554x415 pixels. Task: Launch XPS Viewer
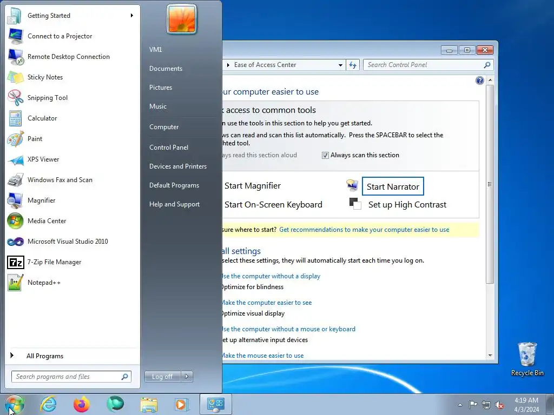coord(72,159)
